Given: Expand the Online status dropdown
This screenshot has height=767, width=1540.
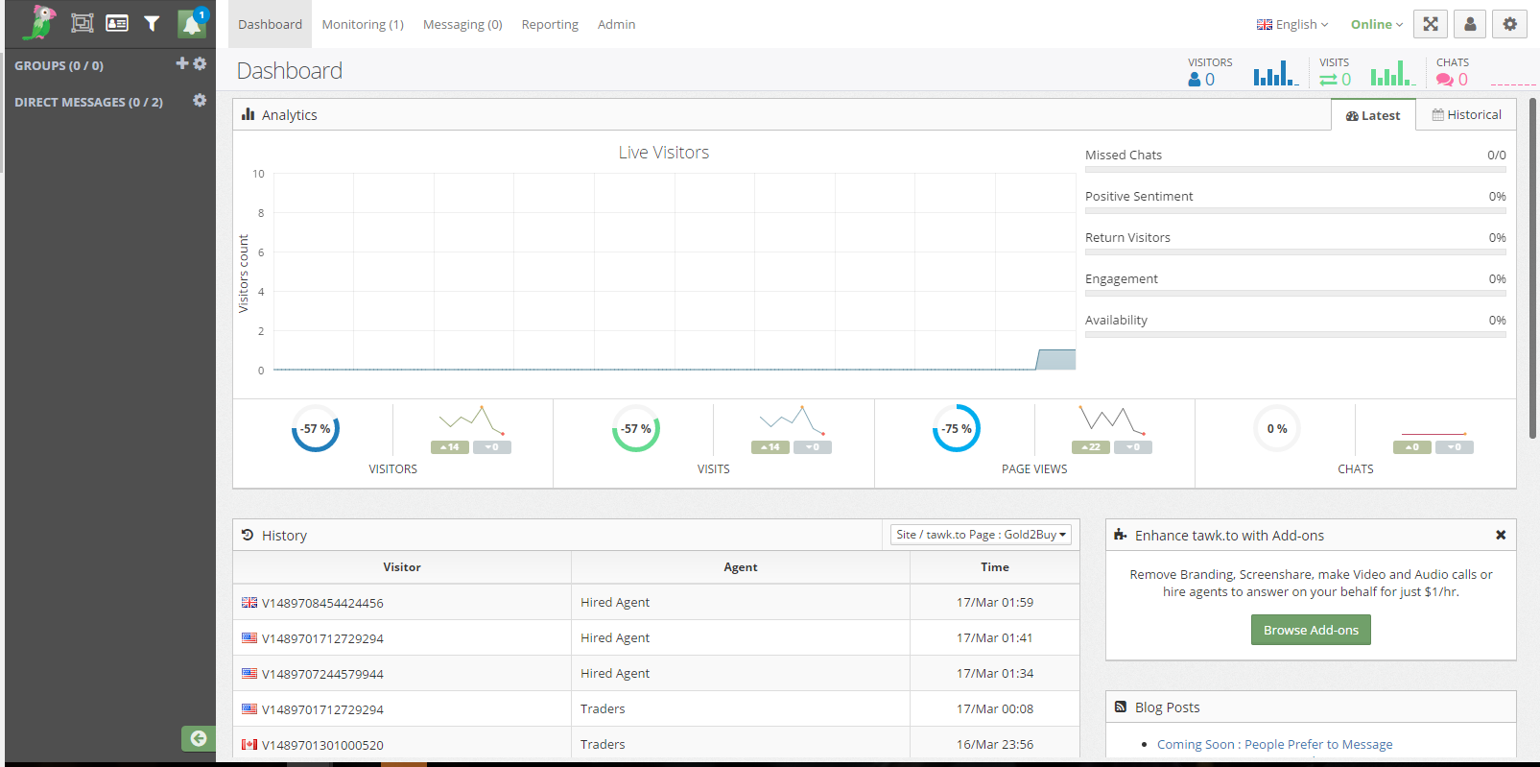Looking at the screenshot, I should (1377, 24).
